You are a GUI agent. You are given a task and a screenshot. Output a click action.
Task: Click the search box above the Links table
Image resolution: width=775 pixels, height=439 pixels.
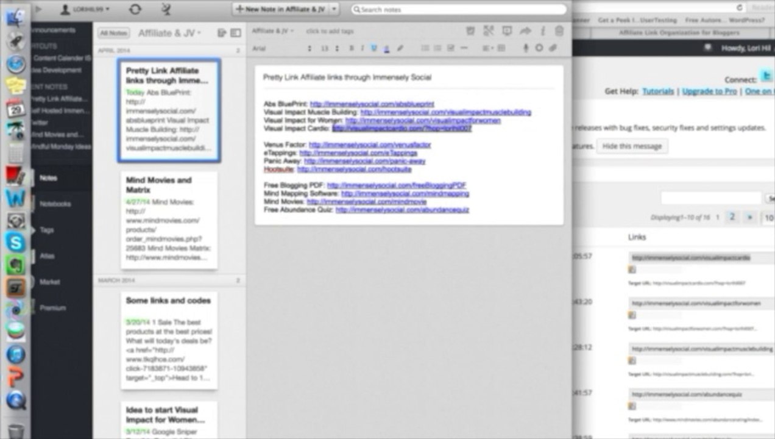(x=711, y=198)
